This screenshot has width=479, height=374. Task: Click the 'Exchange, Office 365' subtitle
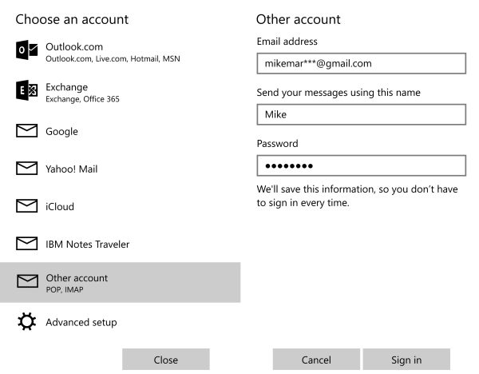click(x=82, y=99)
